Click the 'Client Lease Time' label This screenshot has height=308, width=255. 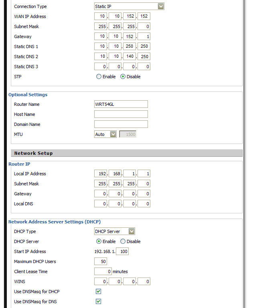(x=31, y=272)
